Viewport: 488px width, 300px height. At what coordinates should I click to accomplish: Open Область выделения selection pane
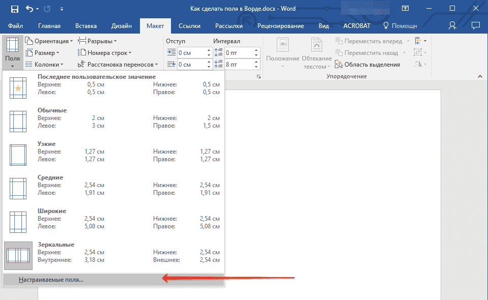(367, 65)
